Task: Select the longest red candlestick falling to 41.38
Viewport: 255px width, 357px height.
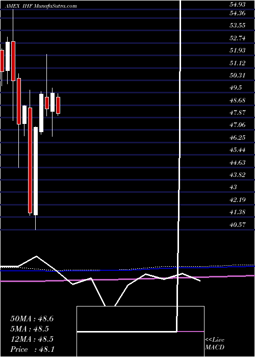Action: click(x=30, y=160)
